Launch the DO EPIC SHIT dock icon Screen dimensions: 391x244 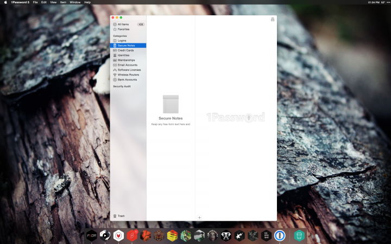[x=266, y=235]
